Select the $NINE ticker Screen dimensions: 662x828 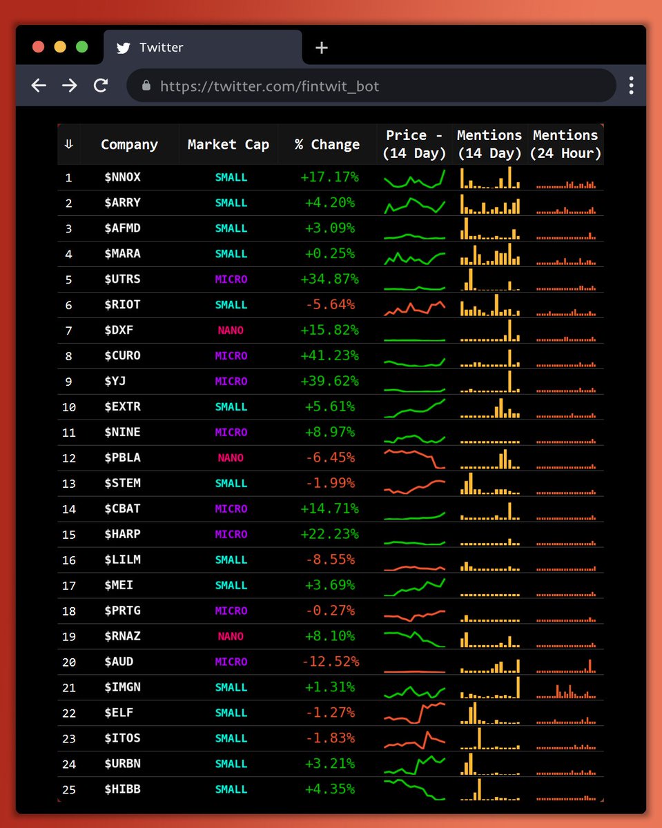(x=123, y=433)
